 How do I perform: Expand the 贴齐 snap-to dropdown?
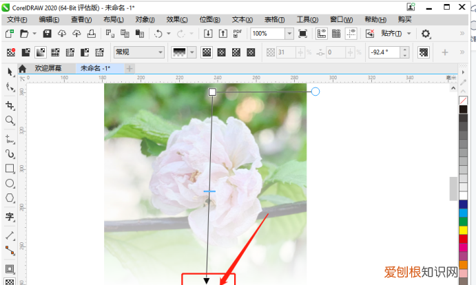coord(408,34)
